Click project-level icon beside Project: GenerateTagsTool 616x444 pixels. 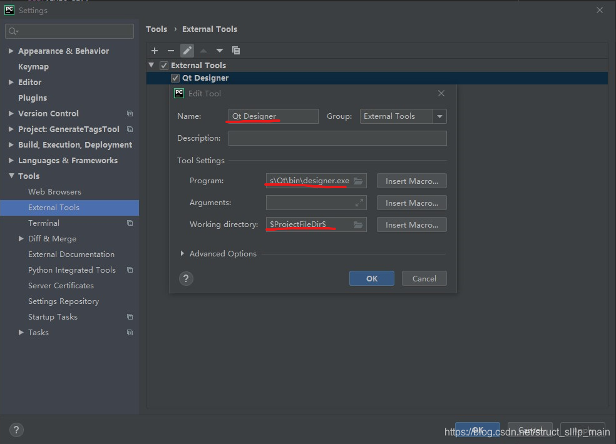130,129
